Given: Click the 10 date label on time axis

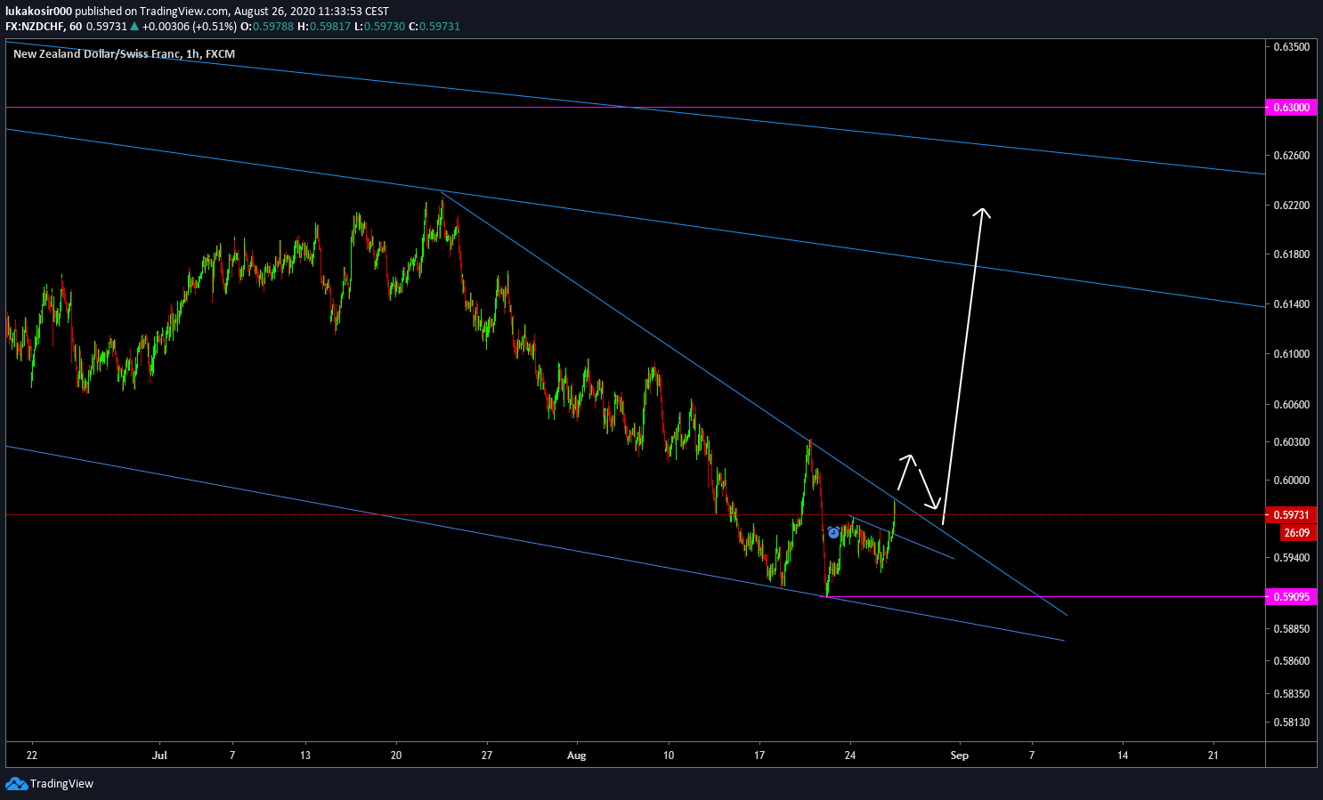Looking at the screenshot, I should tap(669, 756).
